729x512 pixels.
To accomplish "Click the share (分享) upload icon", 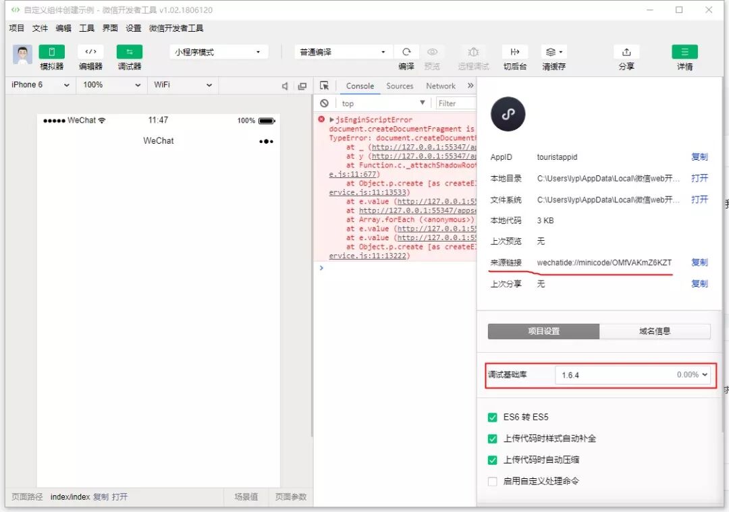I will 626,51.
